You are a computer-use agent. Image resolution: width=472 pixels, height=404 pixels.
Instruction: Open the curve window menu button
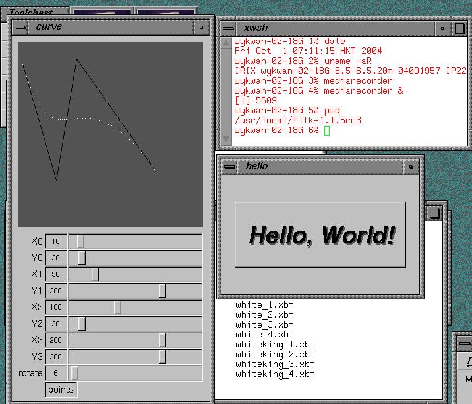(x=20, y=27)
